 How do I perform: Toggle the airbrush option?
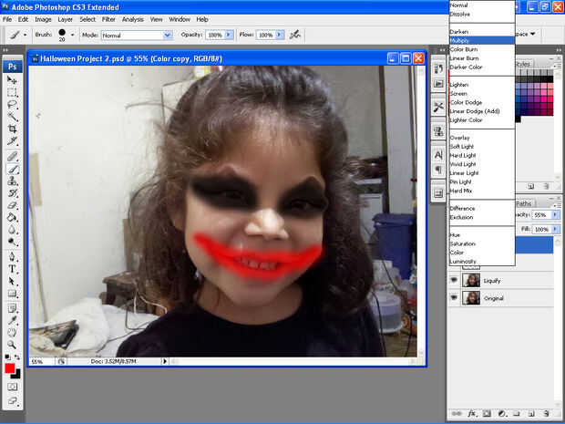[295, 35]
